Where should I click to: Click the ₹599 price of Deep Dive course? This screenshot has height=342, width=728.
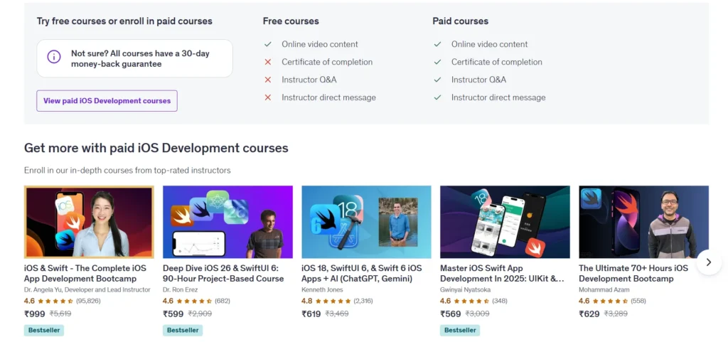[x=173, y=314]
